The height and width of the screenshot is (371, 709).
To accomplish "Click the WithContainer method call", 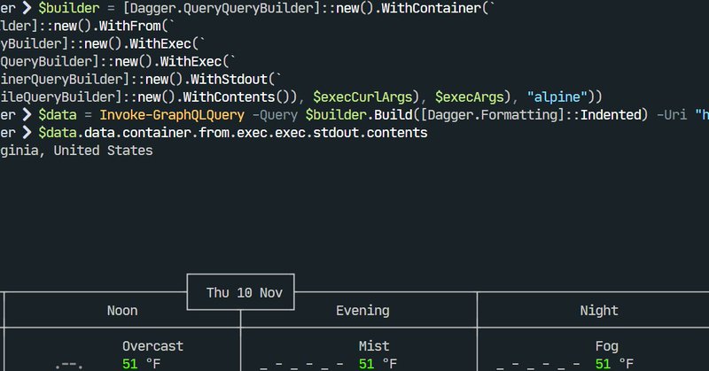I will [432, 8].
